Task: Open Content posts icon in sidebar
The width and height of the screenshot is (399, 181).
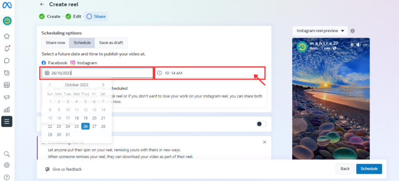Action: click(x=7, y=73)
